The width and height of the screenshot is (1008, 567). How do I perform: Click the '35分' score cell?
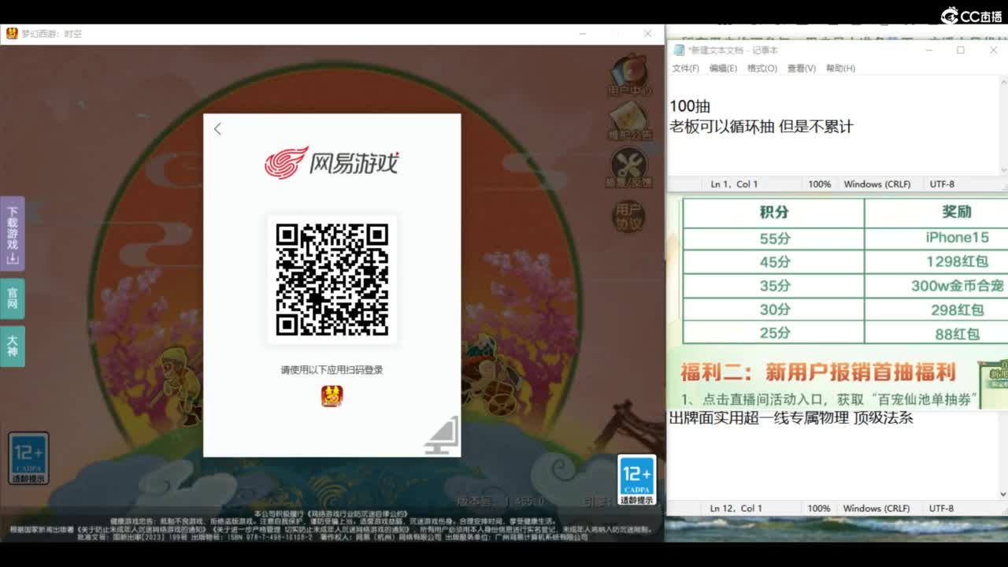click(774, 286)
